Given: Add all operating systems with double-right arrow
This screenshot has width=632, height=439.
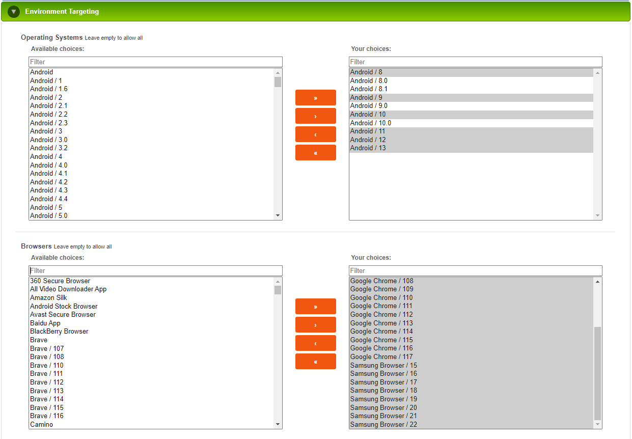Looking at the screenshot, I should click(x=316, y=97).
